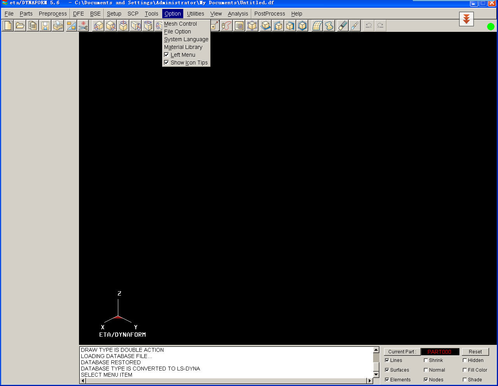Click the grid table window icon

coord(239,26)
